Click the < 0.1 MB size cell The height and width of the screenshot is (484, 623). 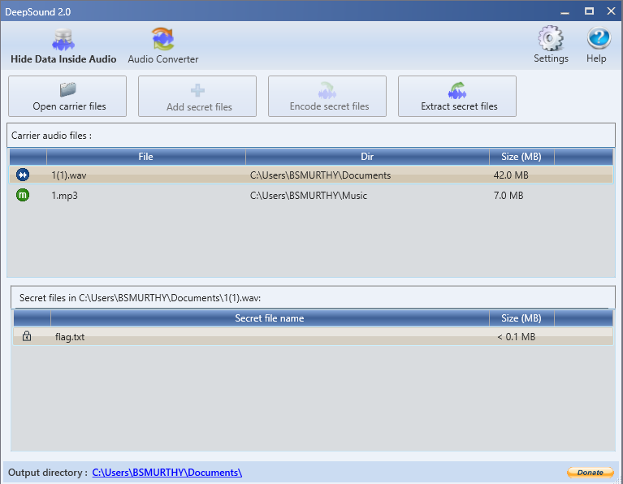[516, 337]
